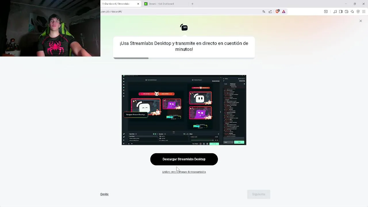Click the onboarding progress bar

tap(184, 58)
